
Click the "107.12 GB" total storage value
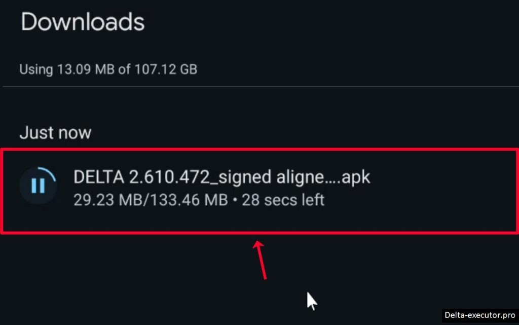click(165, 69)
